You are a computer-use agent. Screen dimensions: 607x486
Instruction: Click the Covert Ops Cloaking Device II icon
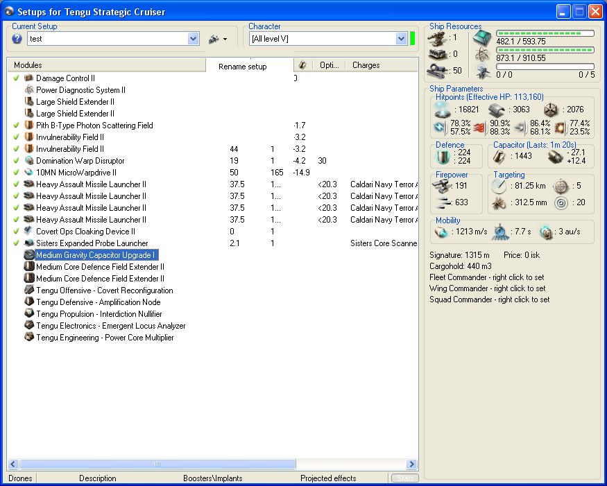click(x=29, y=232)
